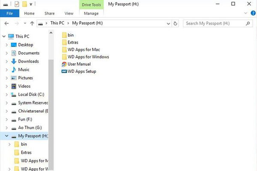Expand the ribbon with the chevron
Viewport: 257px width, 171px height.
click(x=245, y=13)
